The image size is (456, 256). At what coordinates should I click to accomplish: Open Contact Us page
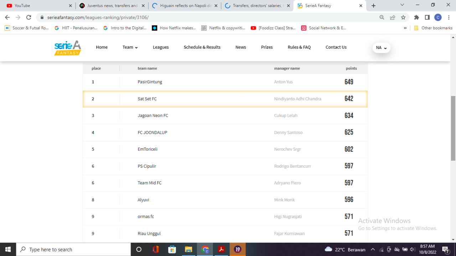(336, 47)
